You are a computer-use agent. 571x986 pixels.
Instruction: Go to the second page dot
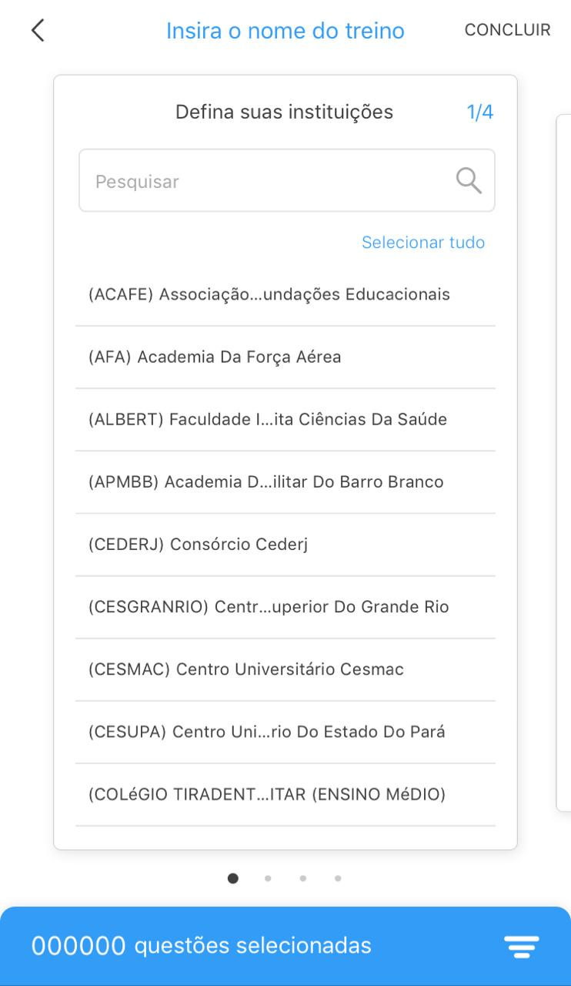(x=268, y=878)
